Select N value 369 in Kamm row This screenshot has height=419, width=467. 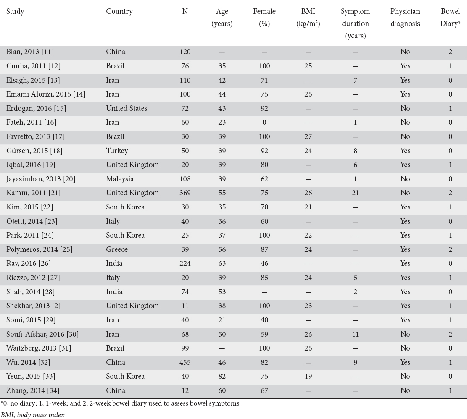[x=185, y=193]
